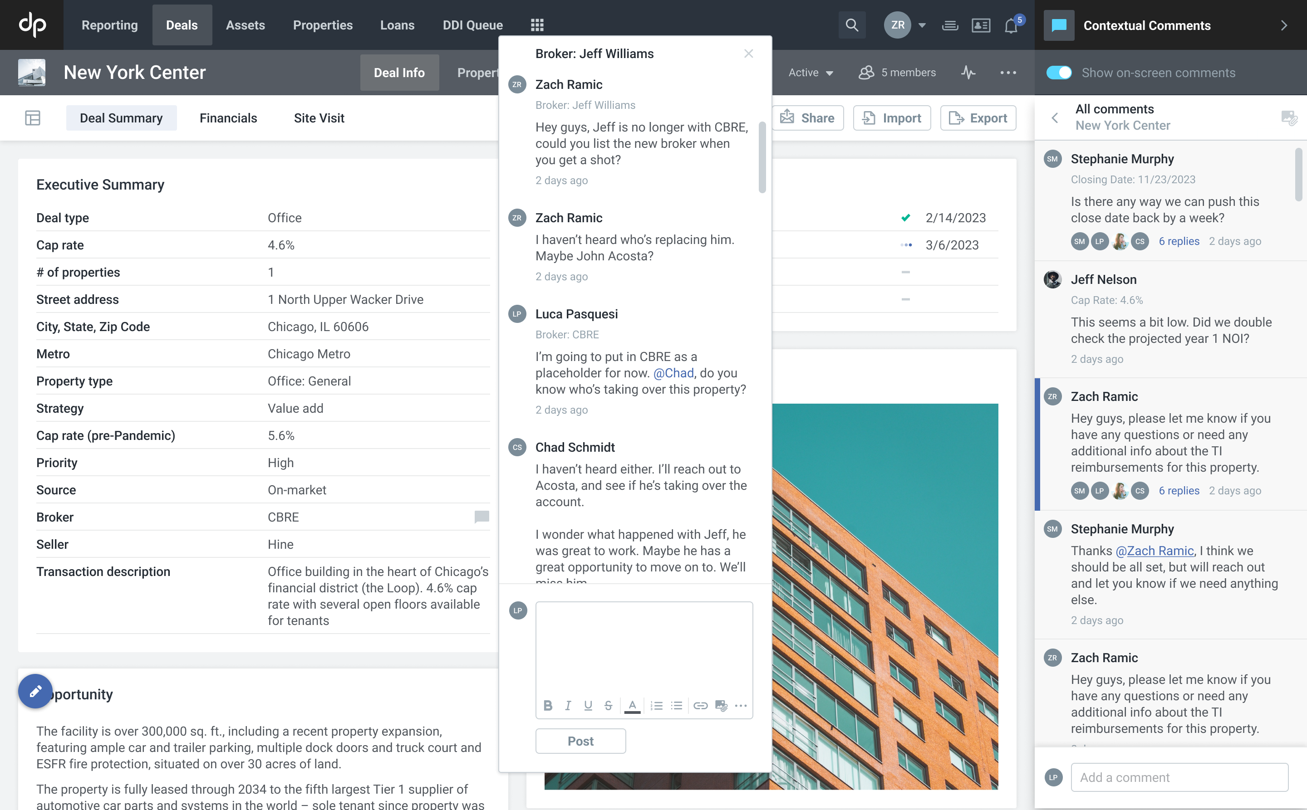The width and height of the screenshot is (1307, 810).
Task: Click the Broker row comment icon
Action: 482,517
